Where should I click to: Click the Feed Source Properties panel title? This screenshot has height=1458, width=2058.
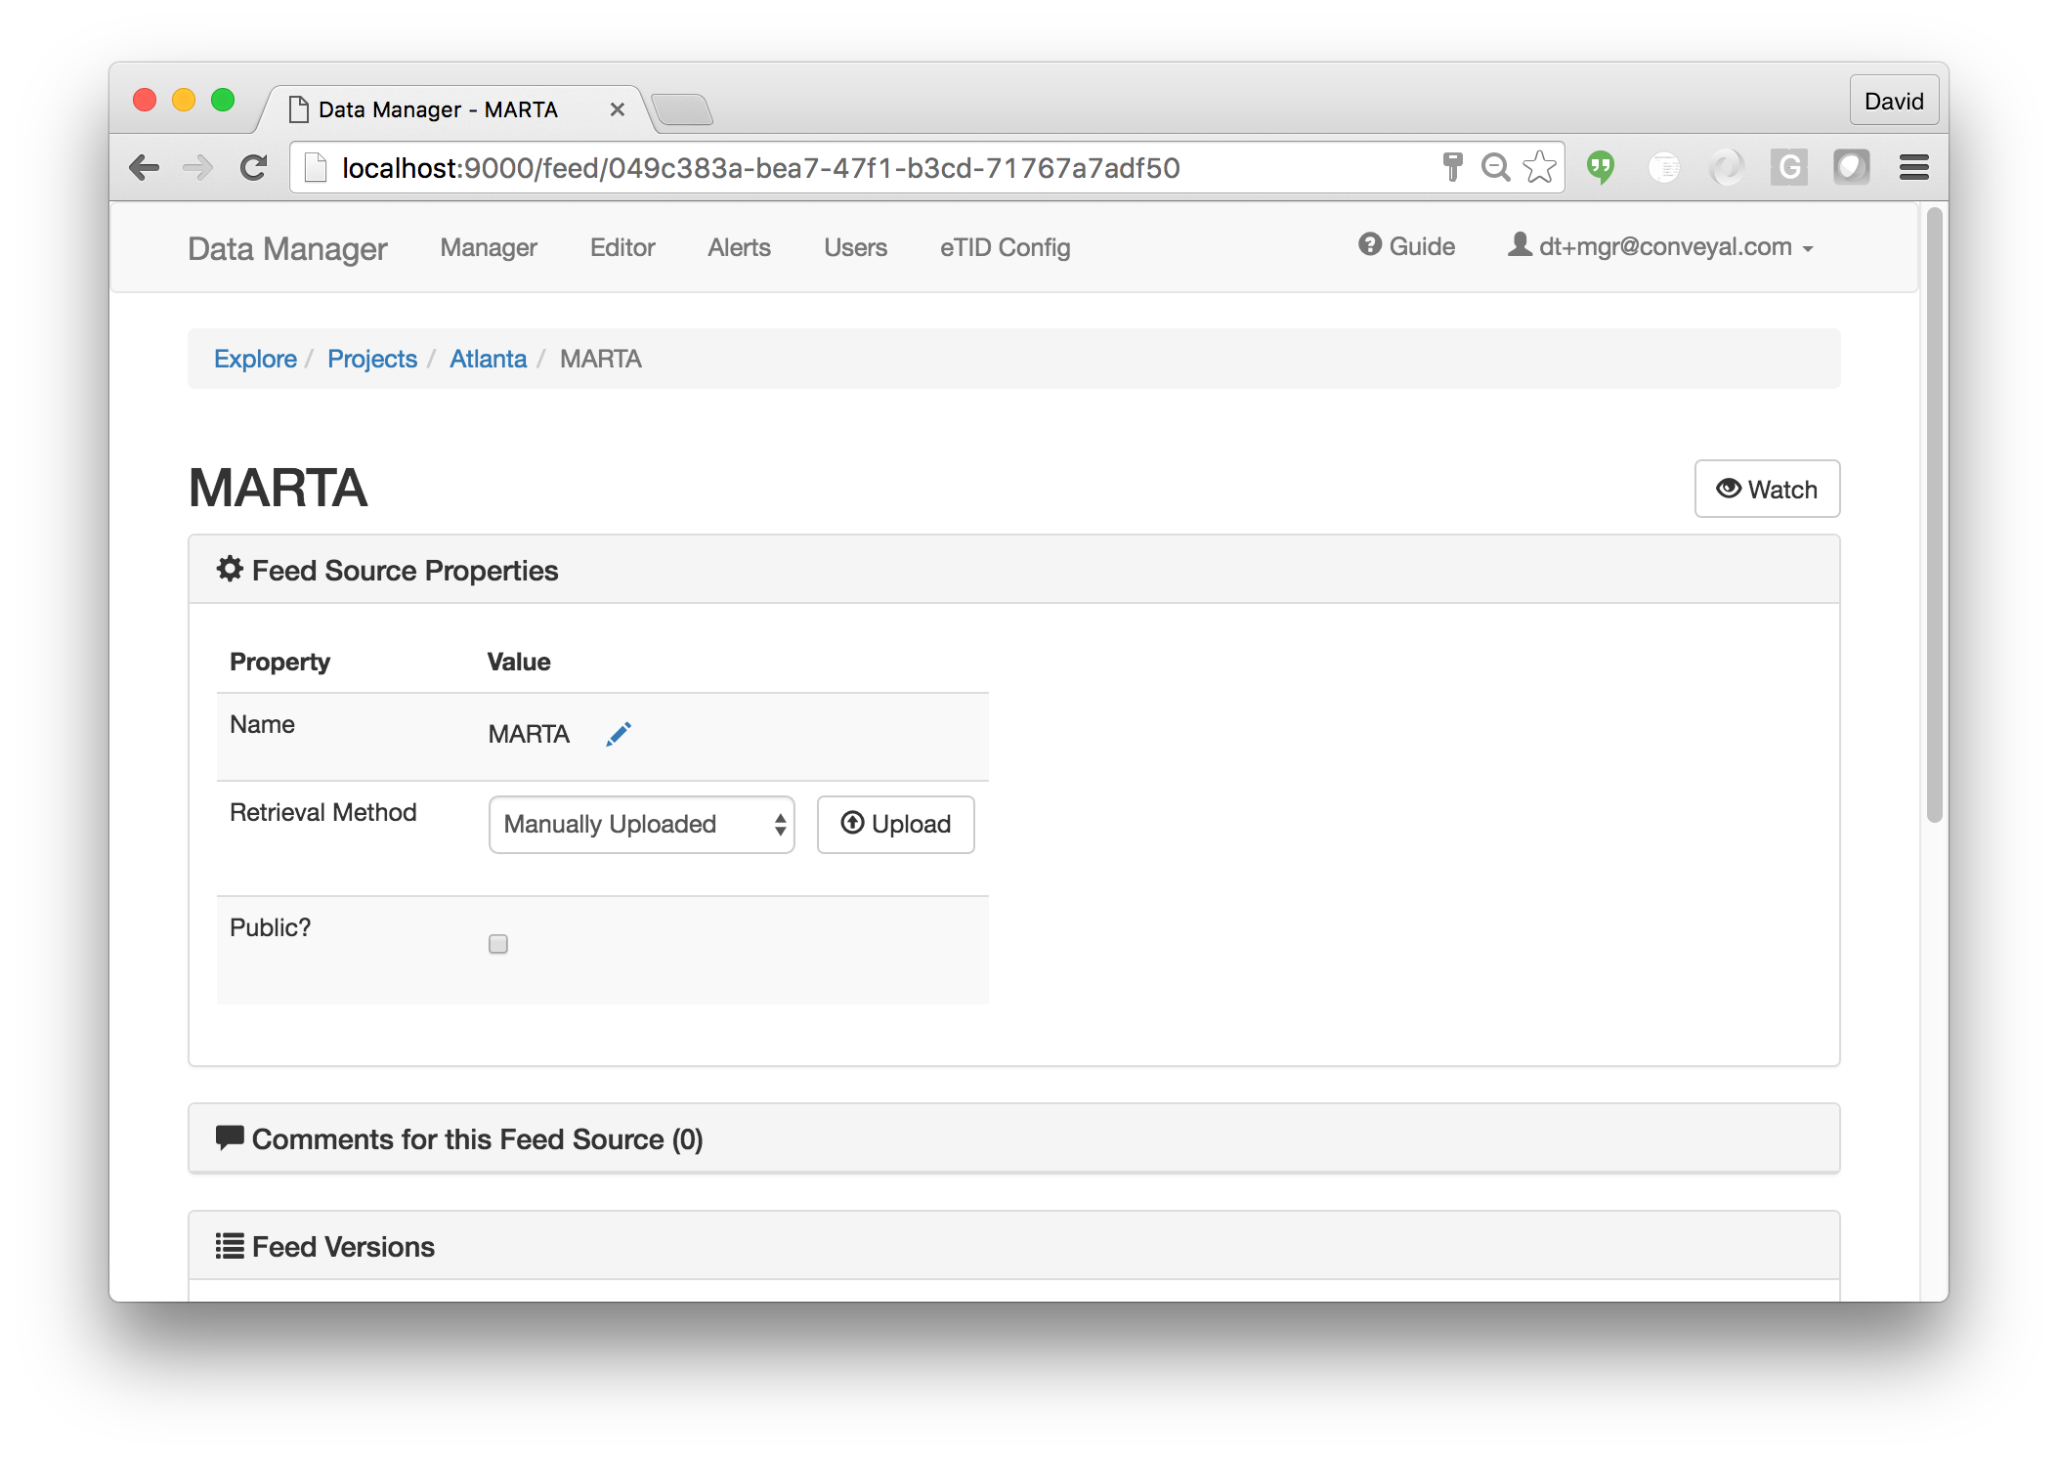coord(405,570)
